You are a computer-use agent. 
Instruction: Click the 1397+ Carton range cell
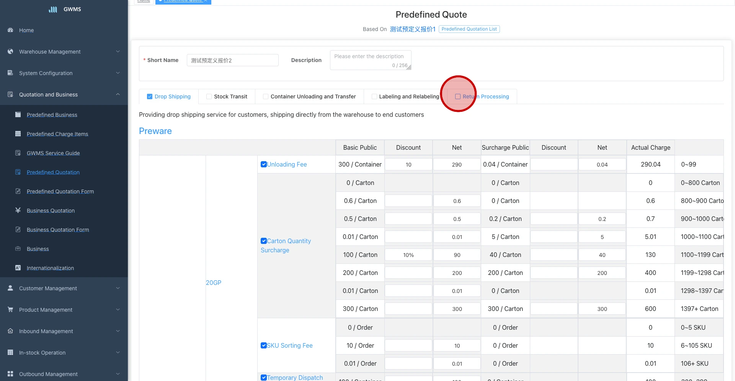699,309
